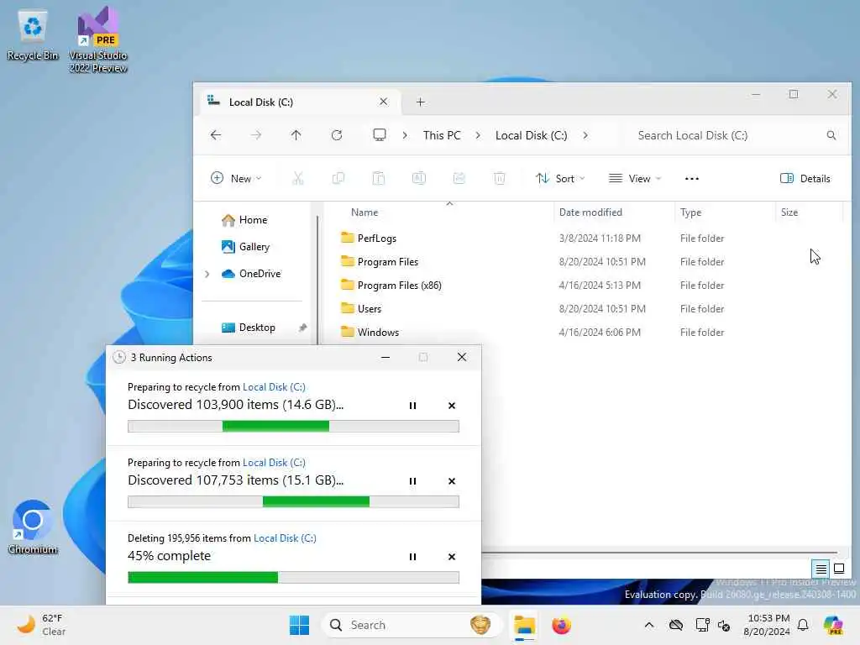Screen dimensions: 860x645
Task: Cancel the 103,900 items recycle operation
Action: 451,406
